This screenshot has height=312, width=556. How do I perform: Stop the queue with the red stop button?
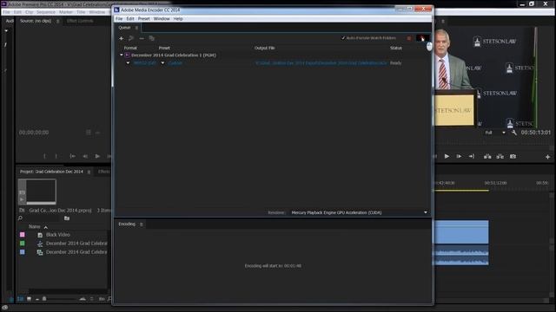point(409,38)
